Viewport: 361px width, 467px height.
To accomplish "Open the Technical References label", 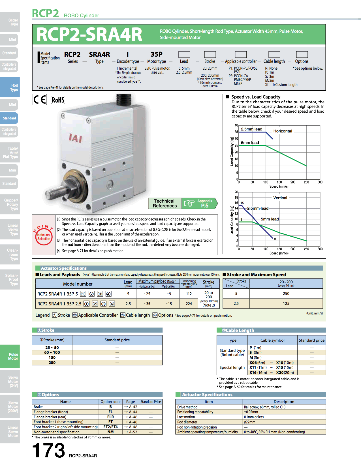I will pyautogui.click(x=165, y=203).
